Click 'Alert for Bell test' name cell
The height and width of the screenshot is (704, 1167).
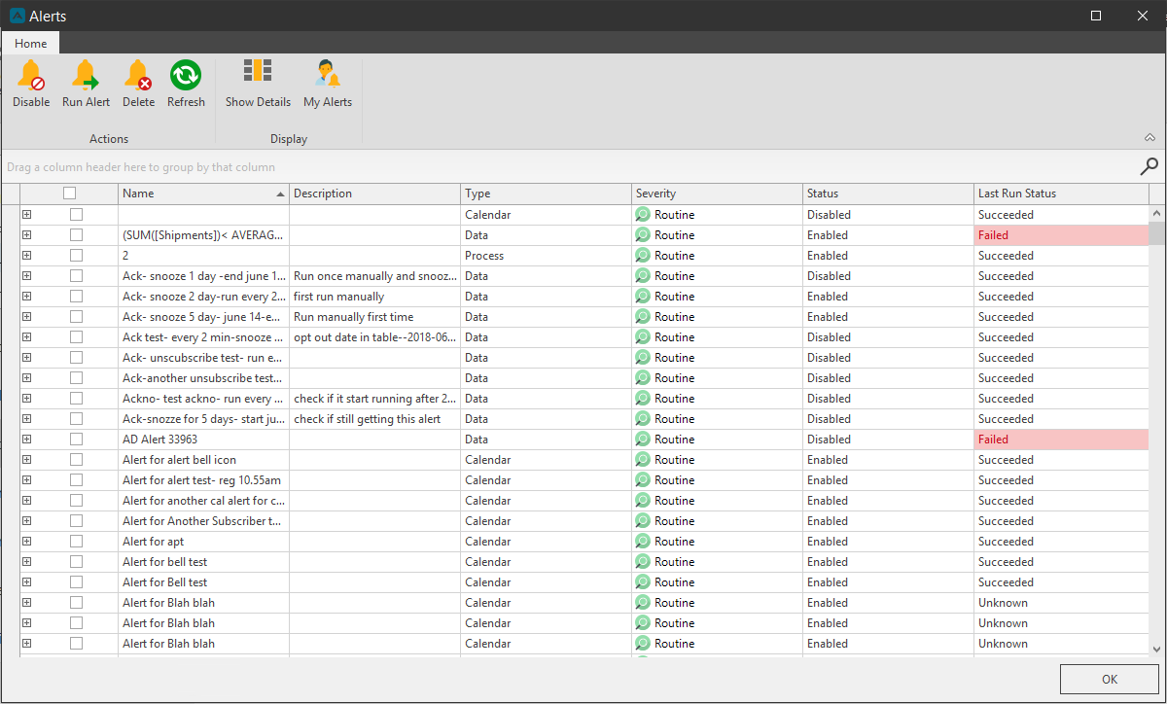204,582
